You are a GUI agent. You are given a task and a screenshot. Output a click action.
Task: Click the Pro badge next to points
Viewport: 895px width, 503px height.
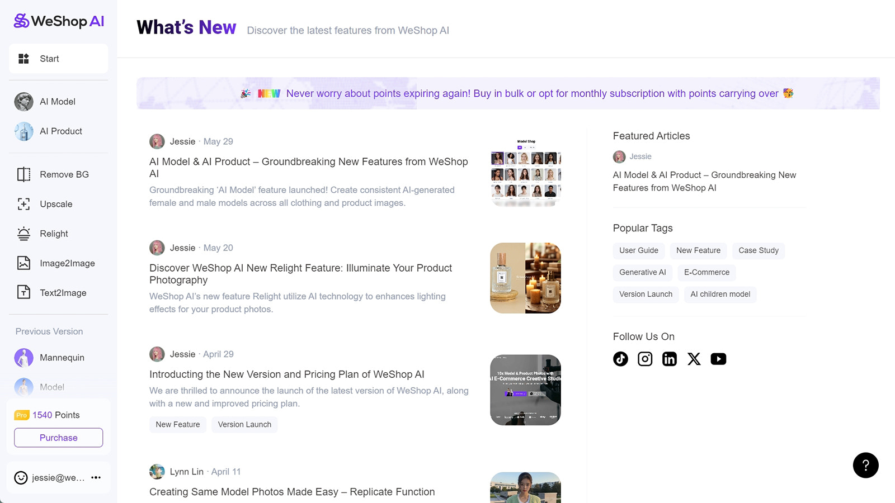click(21, 415)
